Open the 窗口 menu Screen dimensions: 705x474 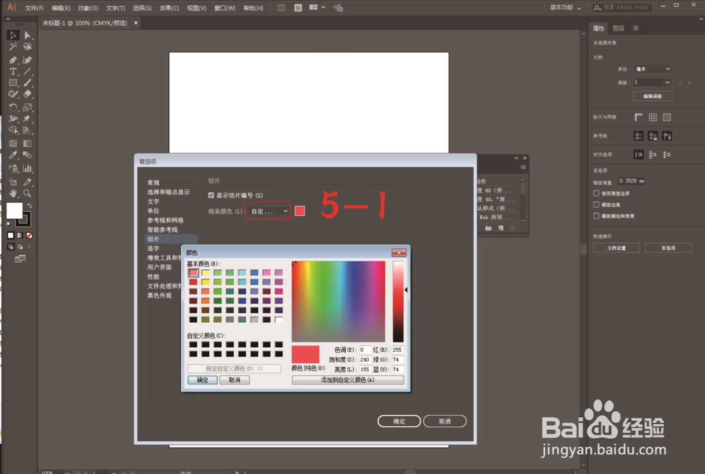[225, 8]
